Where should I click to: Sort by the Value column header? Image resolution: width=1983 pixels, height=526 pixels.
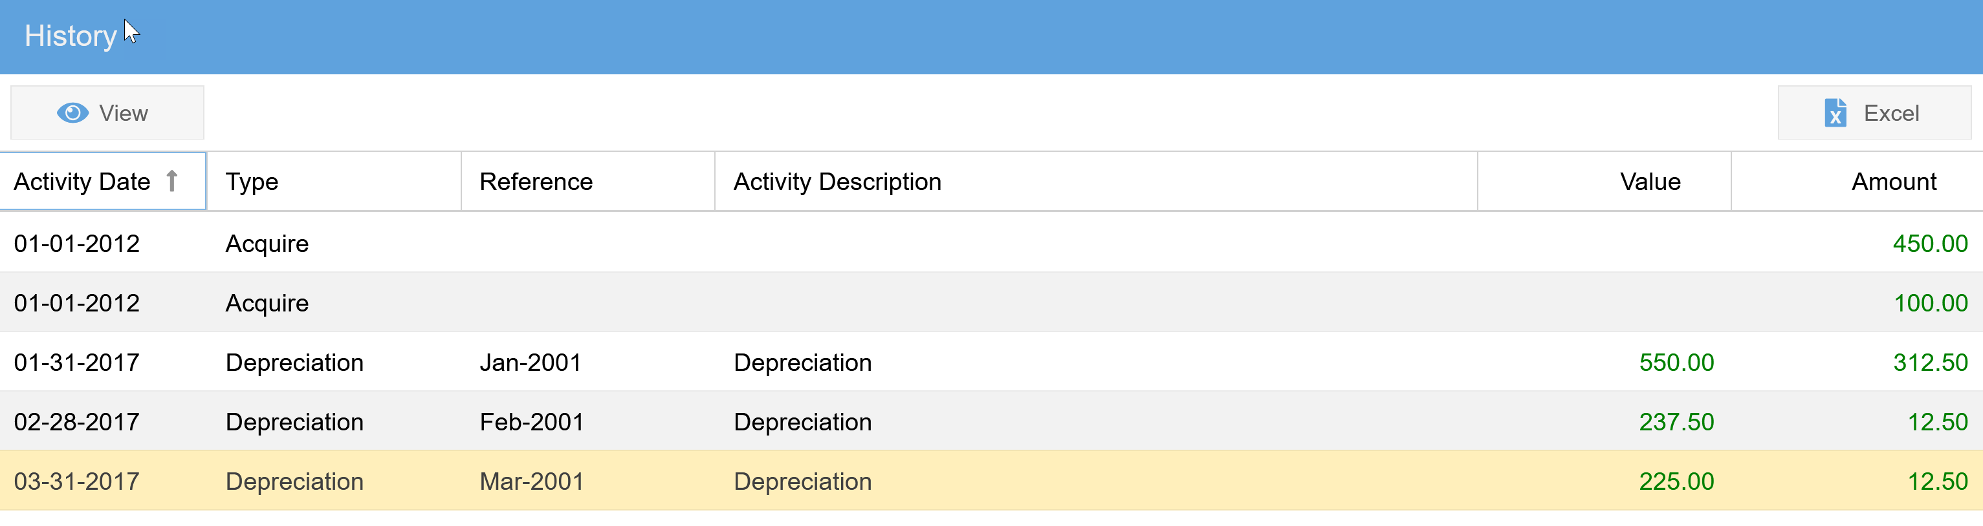[1649, 182]
